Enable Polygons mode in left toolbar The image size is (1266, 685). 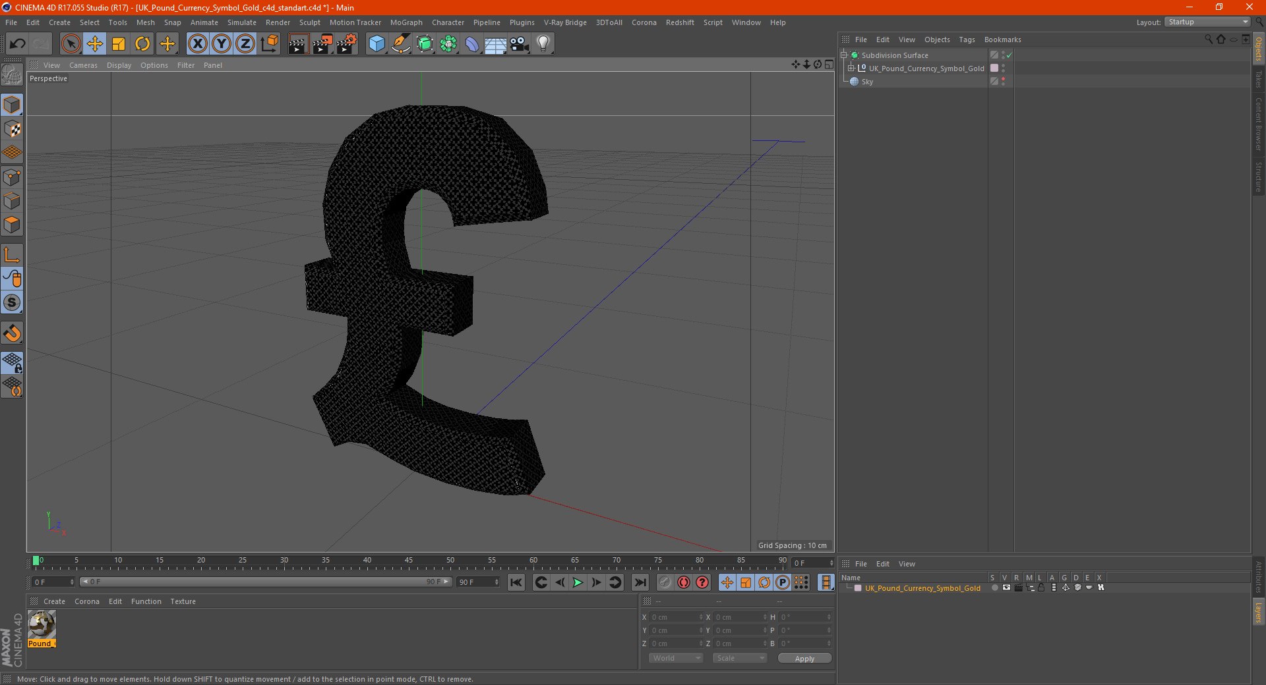pos(13,225)
